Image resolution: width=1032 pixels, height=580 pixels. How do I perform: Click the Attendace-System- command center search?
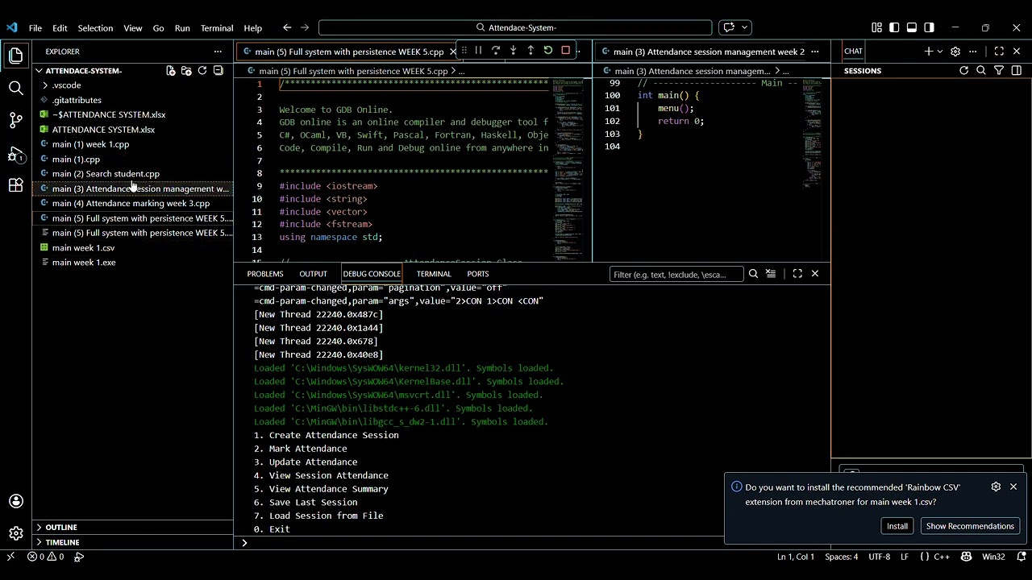click(x=515, y=27)
